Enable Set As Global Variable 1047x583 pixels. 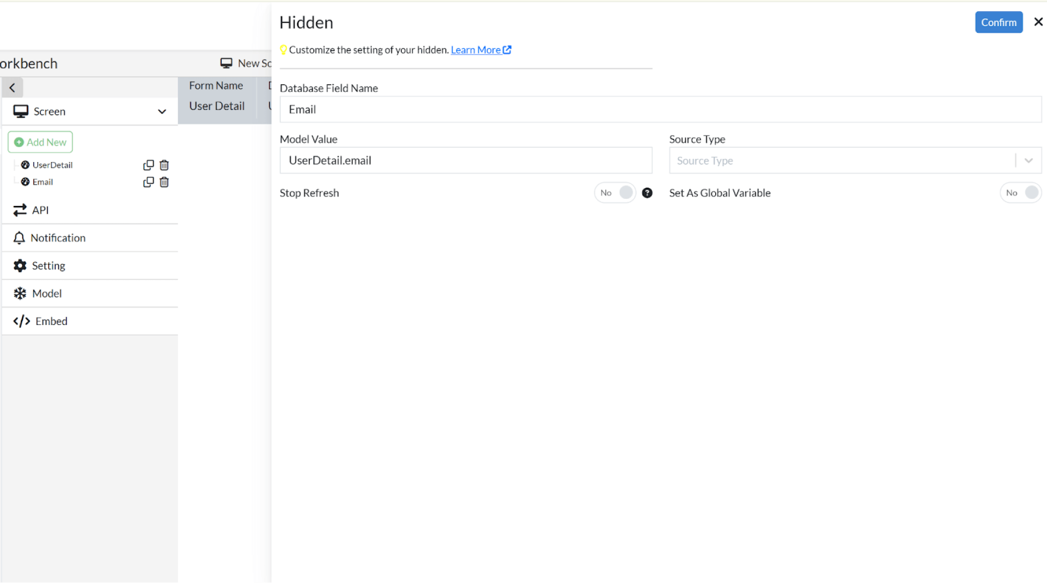click(1021, 193)
